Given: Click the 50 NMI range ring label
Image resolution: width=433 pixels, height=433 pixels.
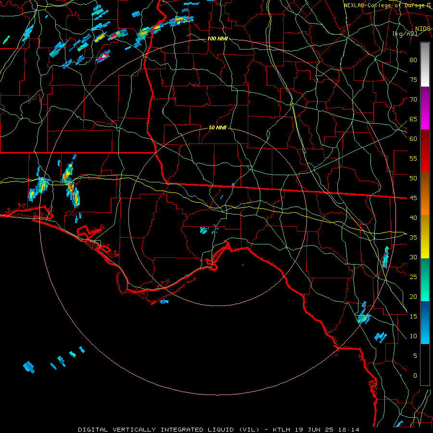Looking at the screenshot, I should 217,127.
